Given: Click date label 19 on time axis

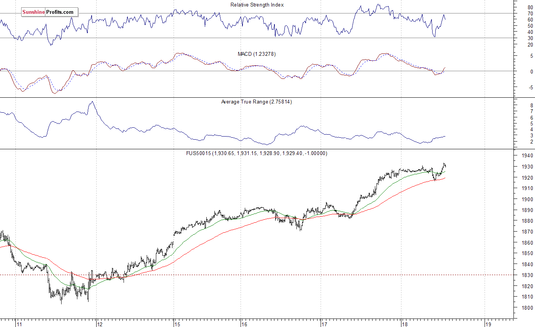Looking at the screenshot, I should (x=489, y=324).
